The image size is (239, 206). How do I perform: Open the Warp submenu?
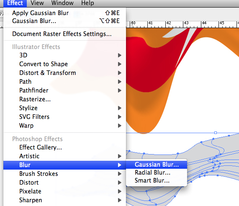(64, 126)
